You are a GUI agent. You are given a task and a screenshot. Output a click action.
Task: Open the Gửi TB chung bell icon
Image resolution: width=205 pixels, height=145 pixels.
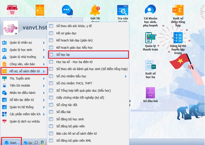95,11
